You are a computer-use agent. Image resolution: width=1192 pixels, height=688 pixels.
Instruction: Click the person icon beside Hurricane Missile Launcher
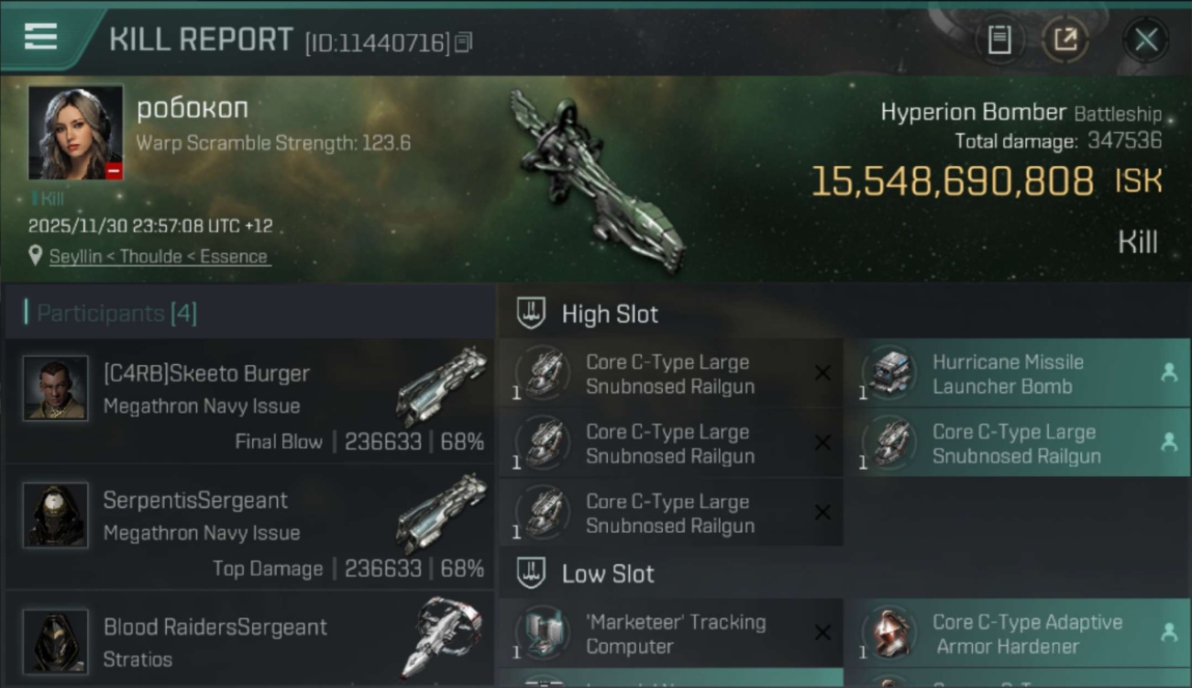(1169, 372)
